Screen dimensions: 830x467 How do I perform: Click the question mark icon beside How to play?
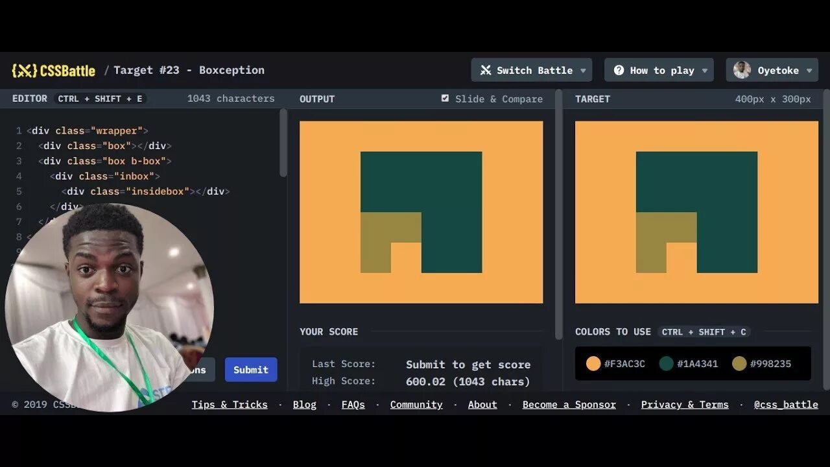tap(619, 69)
